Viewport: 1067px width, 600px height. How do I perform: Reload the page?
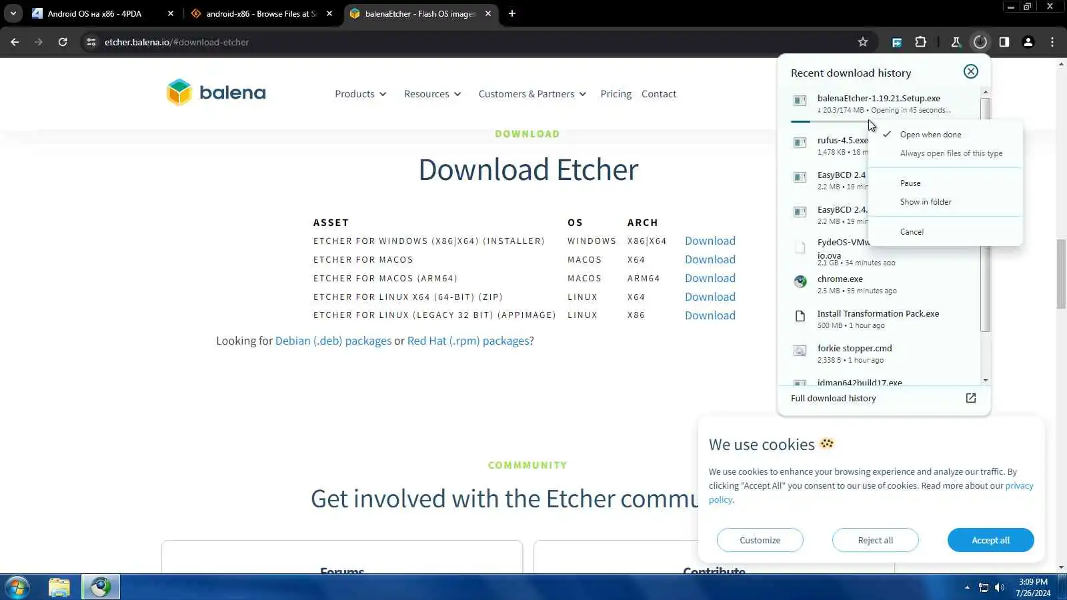tap(63, 42)
